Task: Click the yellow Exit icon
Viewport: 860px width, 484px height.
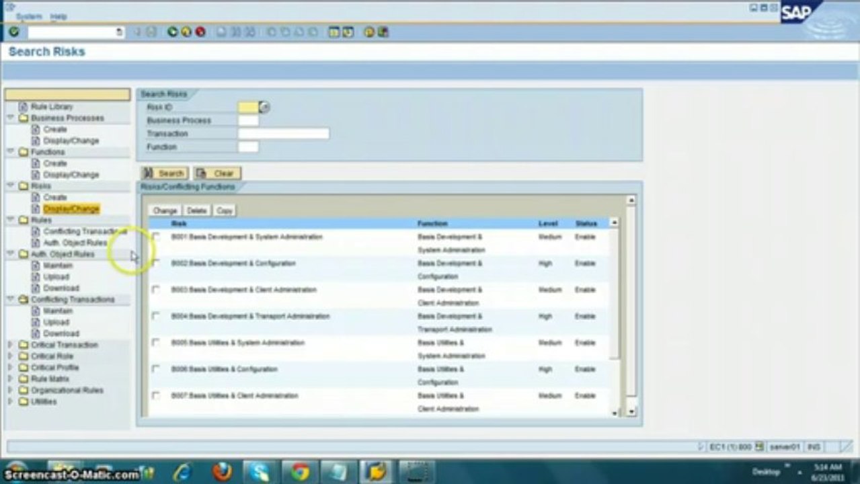Action: tap(186, 32)
